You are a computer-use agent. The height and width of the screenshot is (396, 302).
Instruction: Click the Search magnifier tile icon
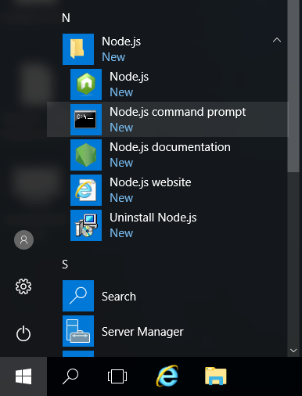pos(78,296)
